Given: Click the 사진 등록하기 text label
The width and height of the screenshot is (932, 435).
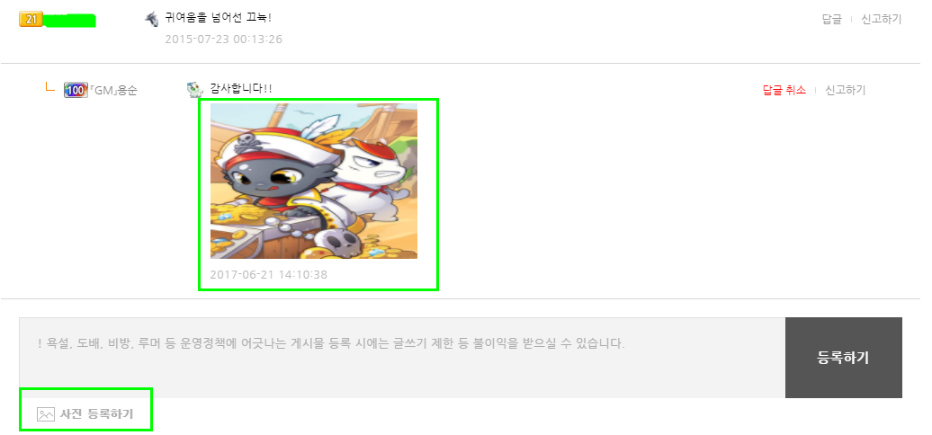Looking at the screenshot, I should [96, 414].
